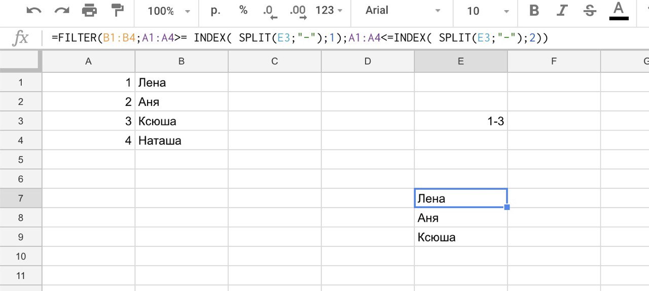
Task: Expand the font size 10 dropdown
Action: (488, 11)
